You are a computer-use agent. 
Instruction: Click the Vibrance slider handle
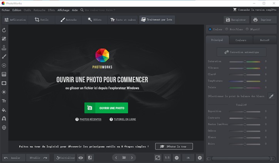(x=245, y=68)
